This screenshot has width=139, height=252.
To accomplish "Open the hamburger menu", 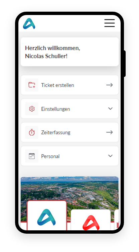I will [x=110, y=23].
